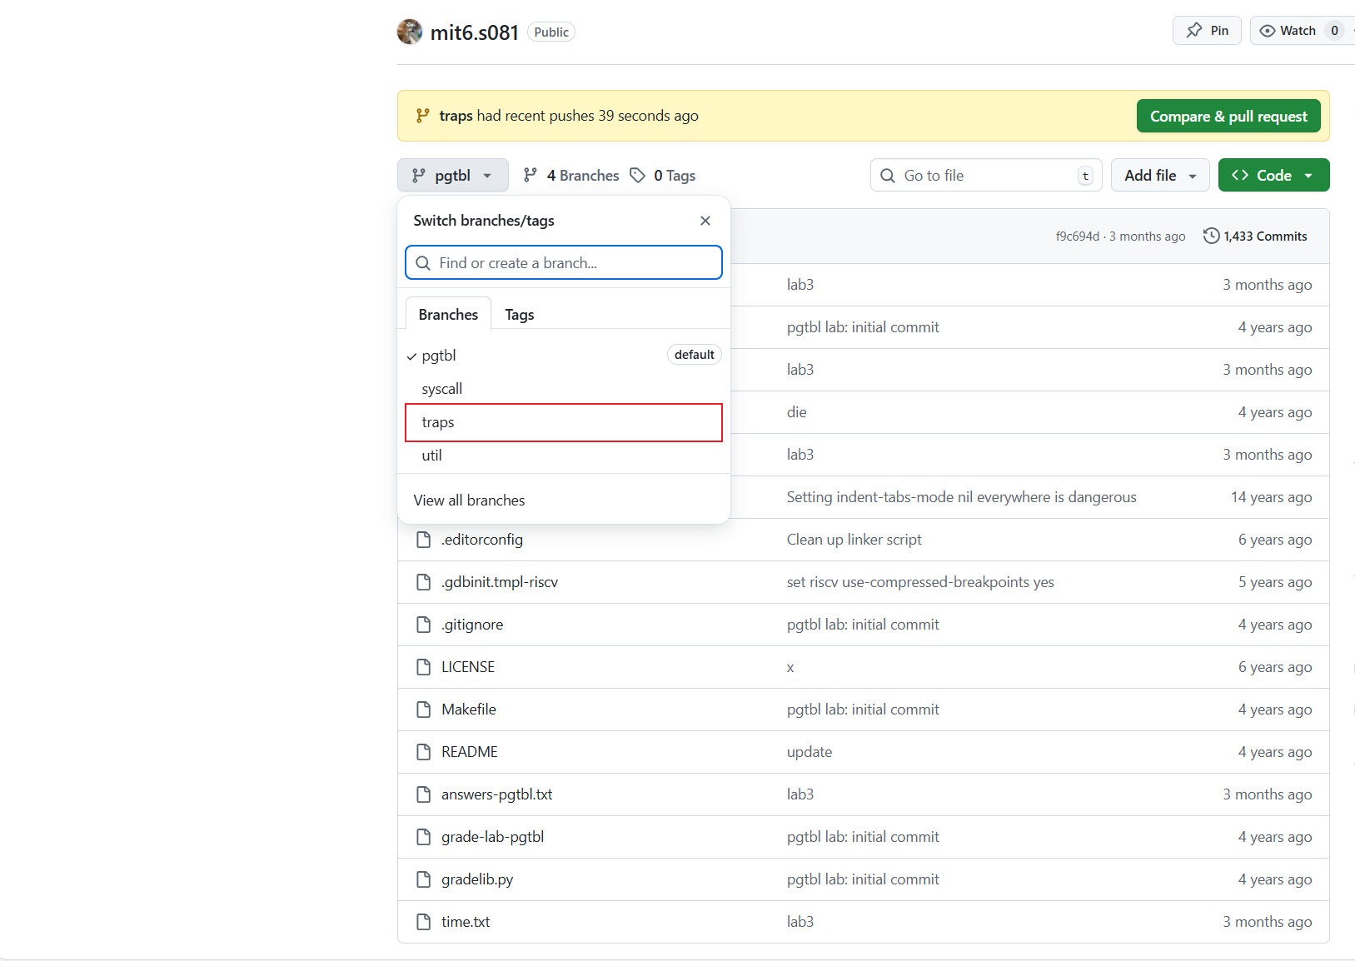Open the gradelib.py file
Image resolution: width=1355 pixels, height=961 pixels.
tap(477, 879)
